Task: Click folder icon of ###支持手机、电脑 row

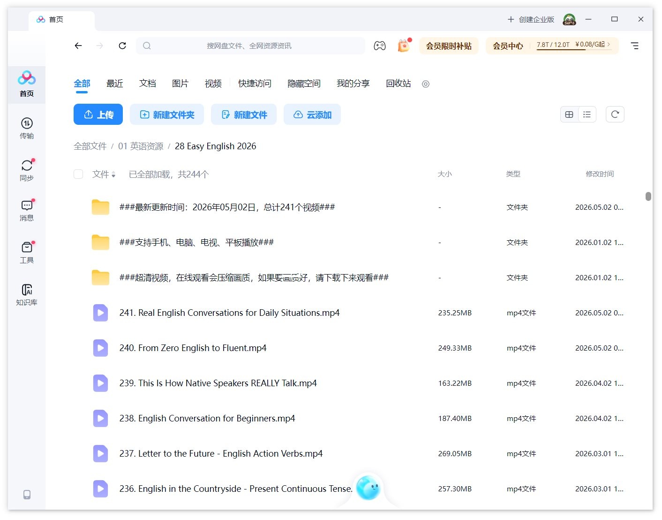Action: click(x=100, y=242)
